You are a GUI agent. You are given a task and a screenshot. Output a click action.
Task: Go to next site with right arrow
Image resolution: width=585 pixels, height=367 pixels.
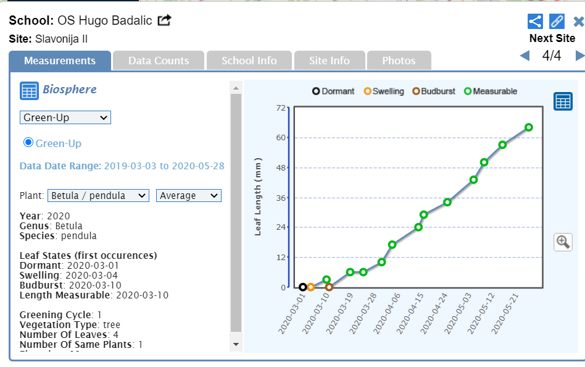click(579, 56)
